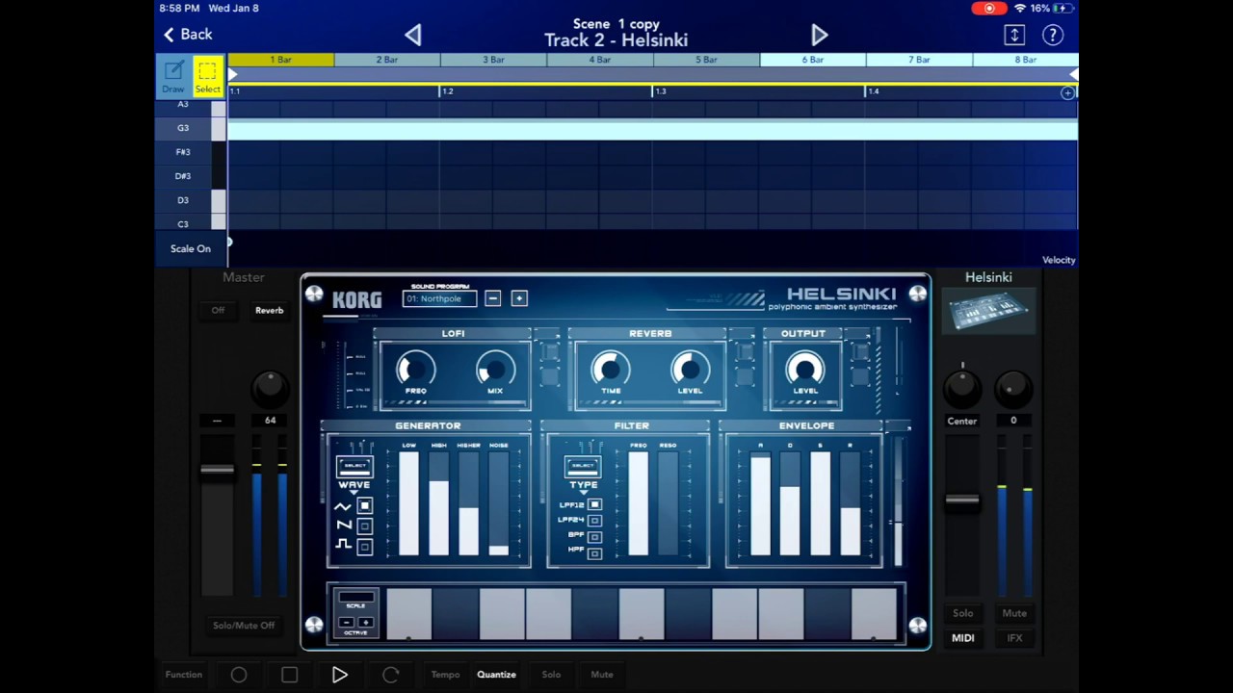This screenshot has height=693, width=1233.
Task: Tap the generator WAVE select button
Action: point(354,466)
